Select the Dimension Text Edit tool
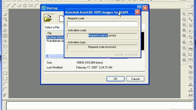Viewport: 196px width, 110px height. [190, 90]
